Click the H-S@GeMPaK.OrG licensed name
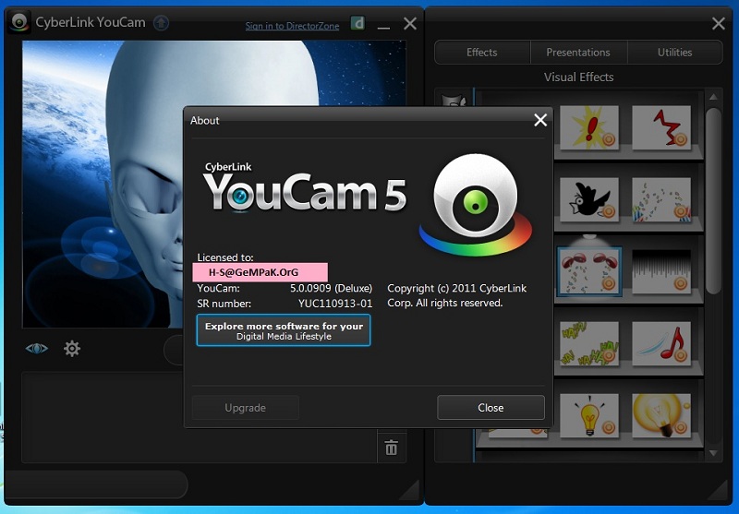The image size is (739, 514). tap(253, 272)
